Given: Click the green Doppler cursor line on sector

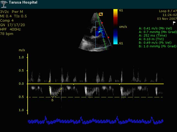Looking at the screenshot, I should (101, 31).
